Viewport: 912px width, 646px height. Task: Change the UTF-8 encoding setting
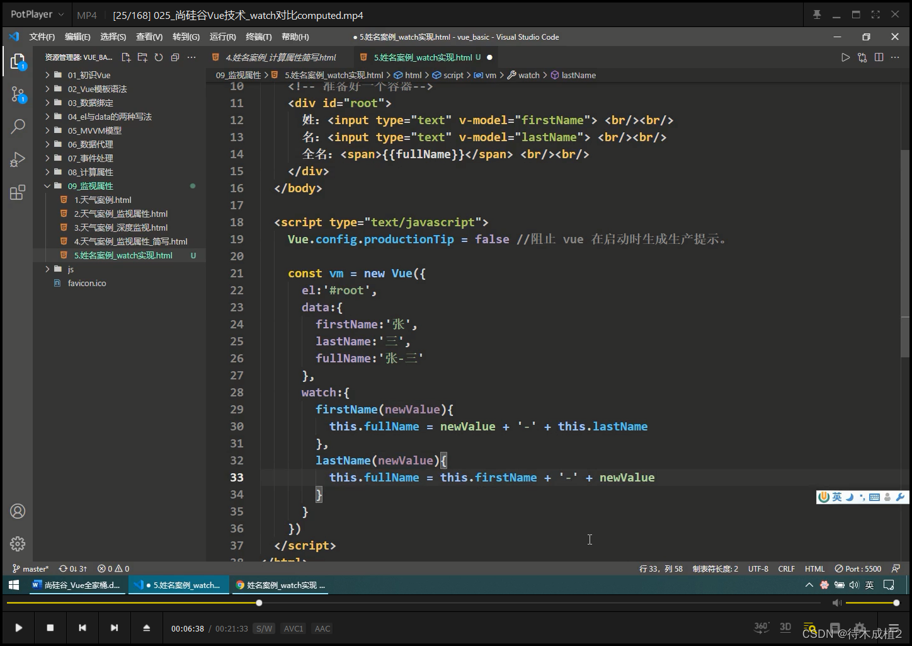tap(758, 568)
